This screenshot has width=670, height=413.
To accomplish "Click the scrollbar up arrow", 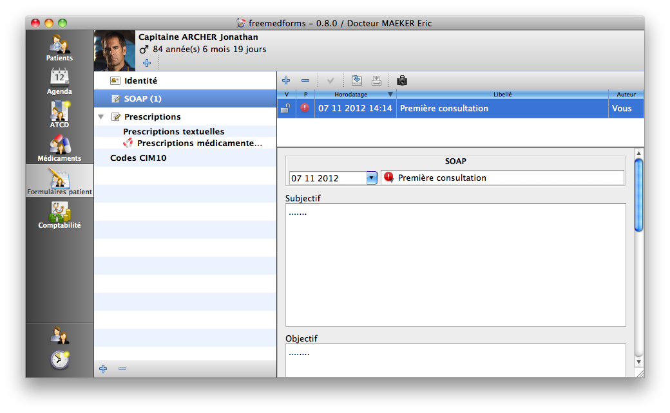I will (639, 153).
